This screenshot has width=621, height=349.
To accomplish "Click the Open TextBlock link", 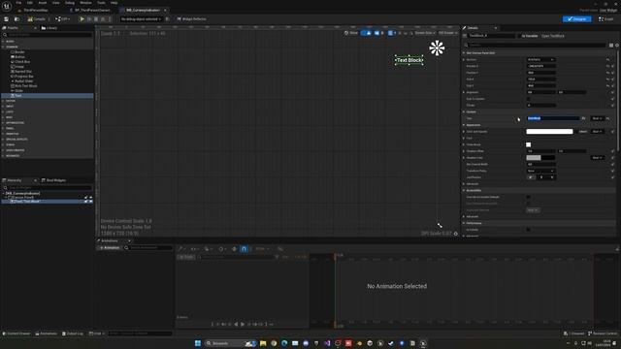I will tap(553, 36).
